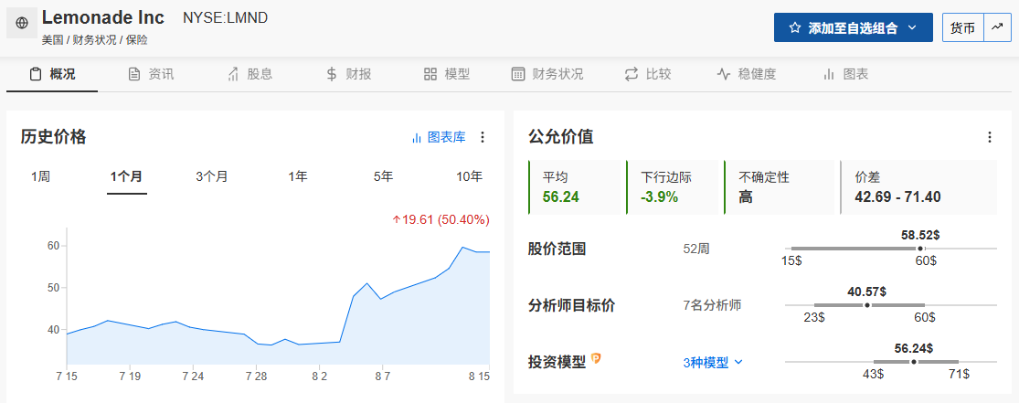Select the 1个月 price range
The image size is (1019, 403).
tap(127, 176)
